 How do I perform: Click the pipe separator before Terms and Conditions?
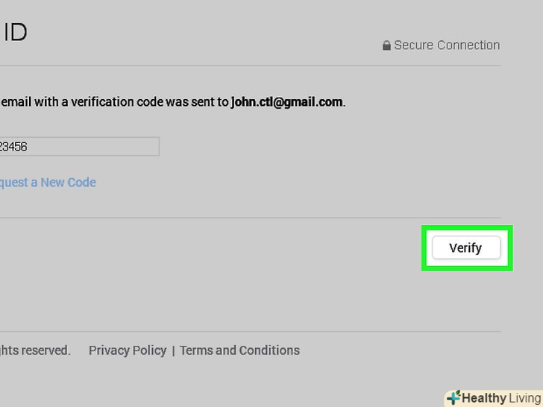[x=173, y=350]
